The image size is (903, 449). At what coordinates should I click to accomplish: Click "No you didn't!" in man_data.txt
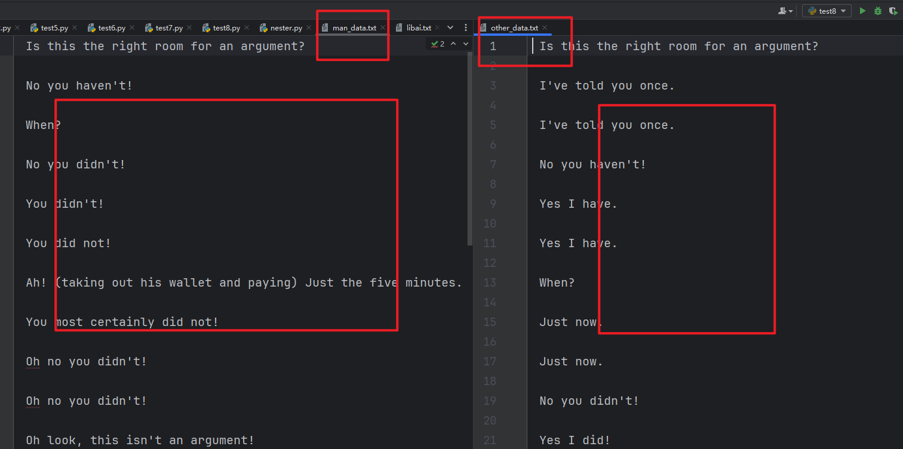(x=76, y=164)
